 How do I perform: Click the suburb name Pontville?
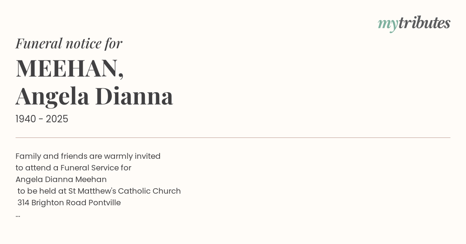[x=104, y=203]
